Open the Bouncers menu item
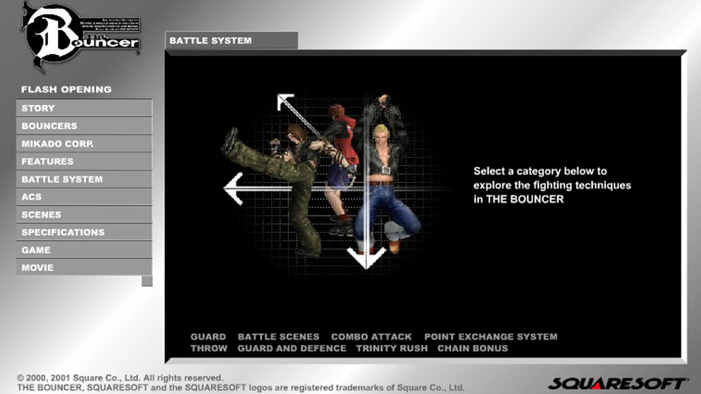This screenshot has width=701, height=394. (x=84, y=126)
